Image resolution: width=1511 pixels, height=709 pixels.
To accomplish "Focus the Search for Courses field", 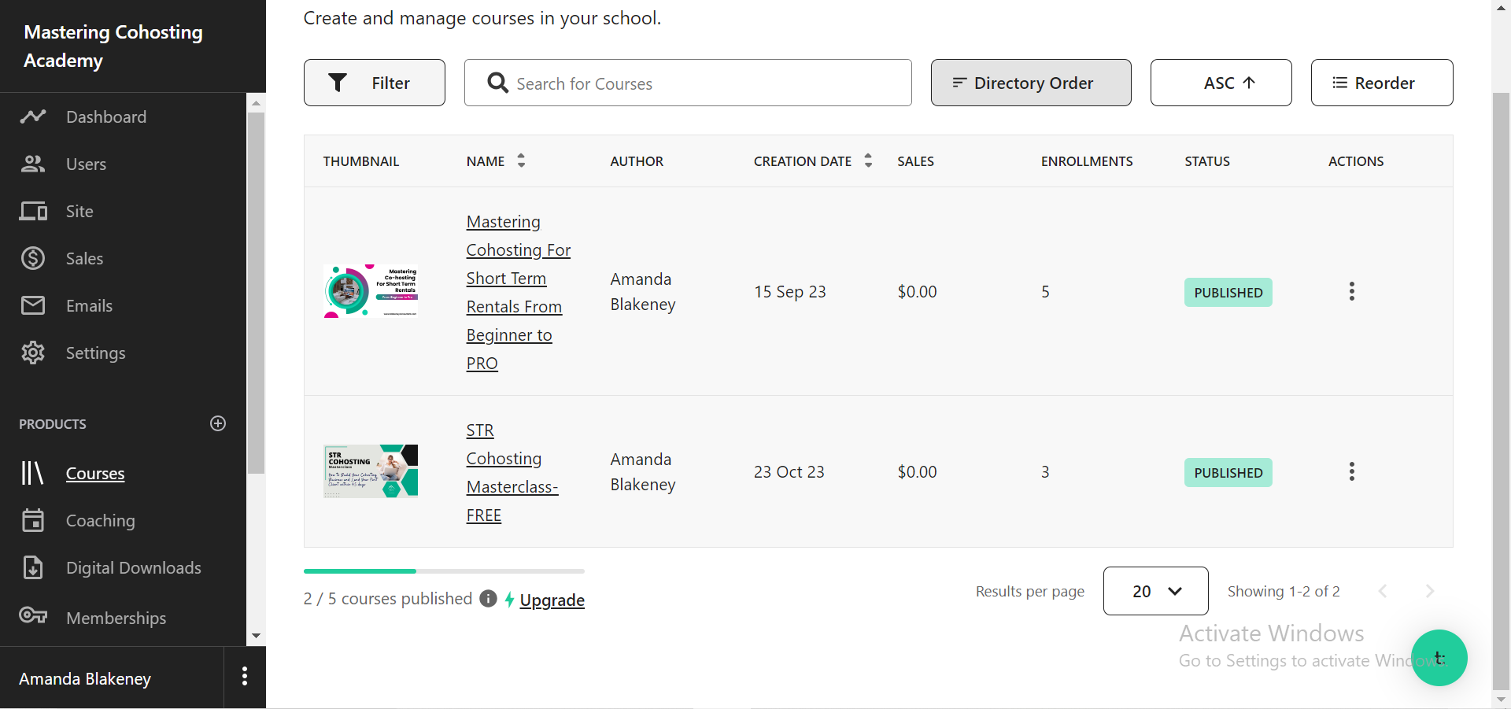I will coord(700,83).
